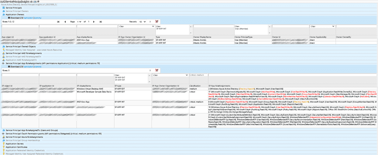Screen dimensions: 378x155
Task: Open filter help in App RoleAssignments table
Action: (x=150, y=71)
